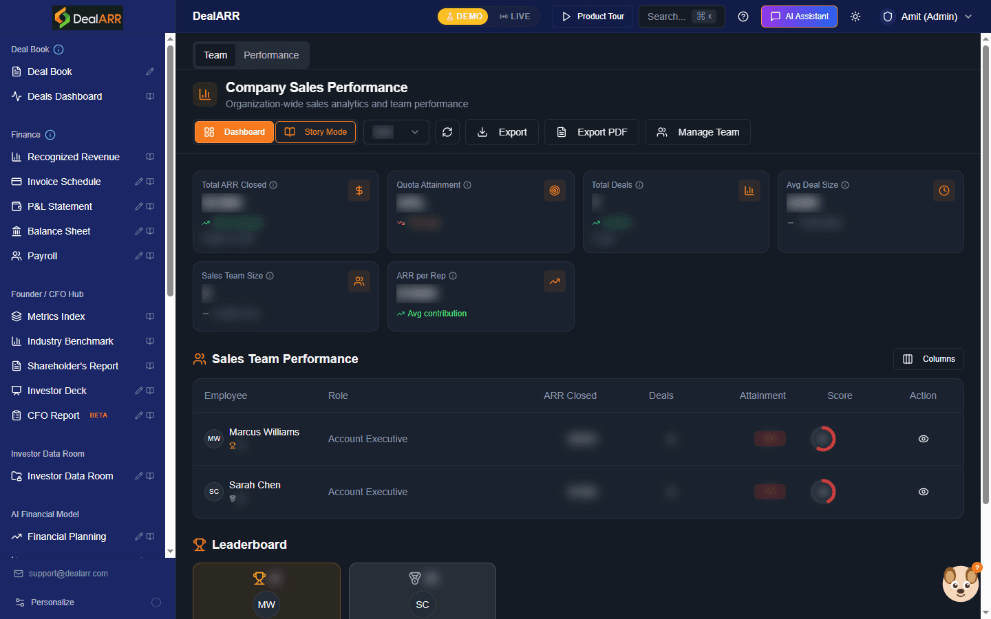Click the Export button
The image size is (991, 619).
click(x=502, y=132)
